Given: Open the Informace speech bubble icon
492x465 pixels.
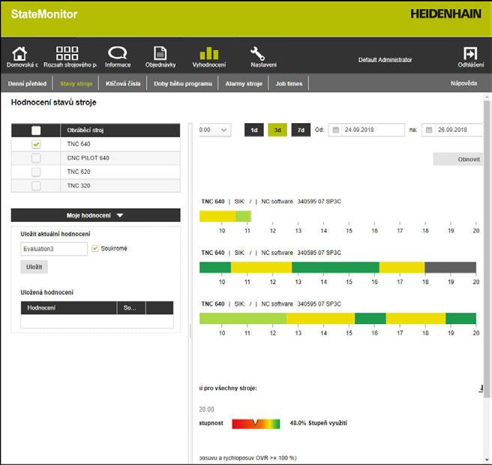Looking at the screenshot, I should [x=117, y=53].
